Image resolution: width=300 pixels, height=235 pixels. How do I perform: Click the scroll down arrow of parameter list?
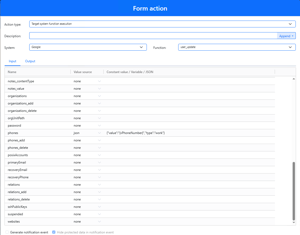pyautogui.click(x=294, y=222)
